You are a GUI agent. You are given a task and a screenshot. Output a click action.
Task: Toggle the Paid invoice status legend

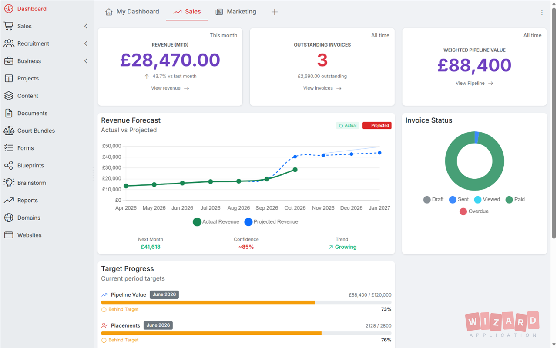point(515,200)
